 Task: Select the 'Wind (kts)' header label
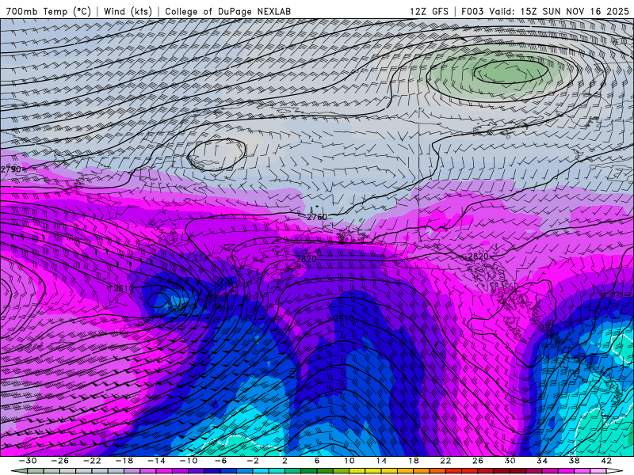(128, 11)
